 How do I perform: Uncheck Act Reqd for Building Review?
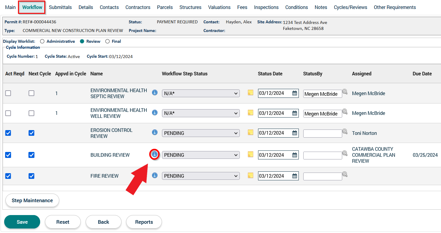tap(8, 155)
